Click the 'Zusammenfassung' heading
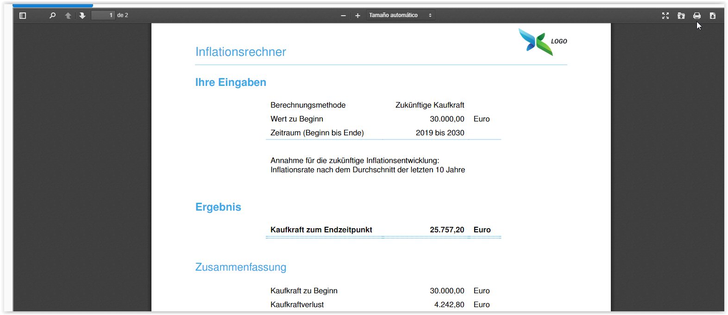This screenshot has height=315, width=728. (x=241, y=267)
